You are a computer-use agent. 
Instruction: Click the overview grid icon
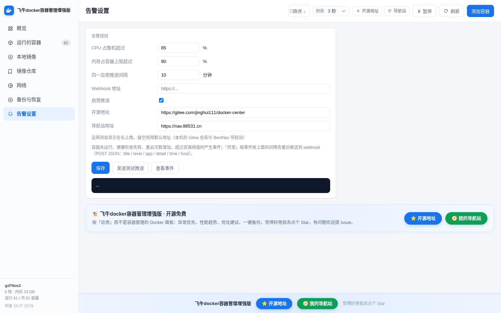pos(10,29)
